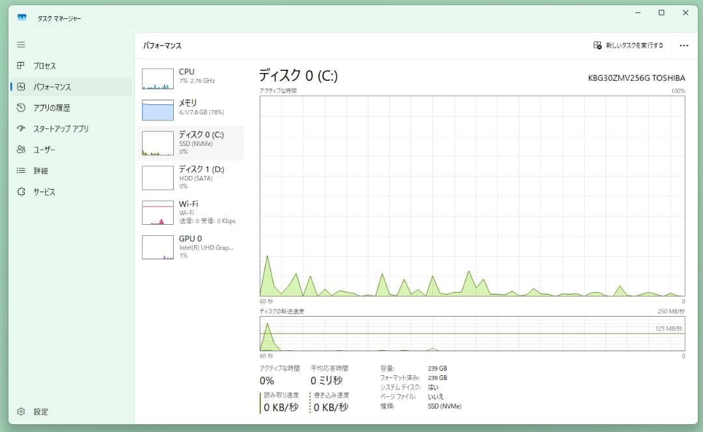Select the メモリ performance tile
The image size is (703, 432).
pos(189,109)
